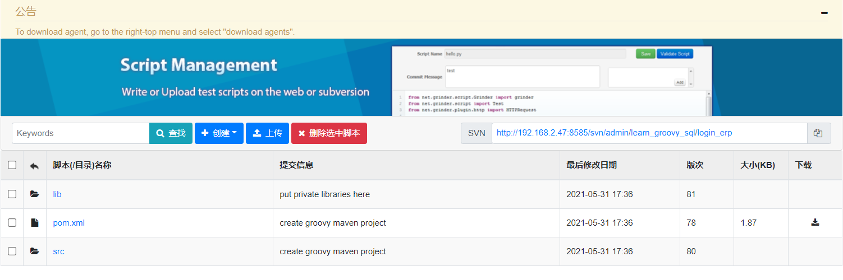Click the back arrow icon in table header

pos(34,166)
